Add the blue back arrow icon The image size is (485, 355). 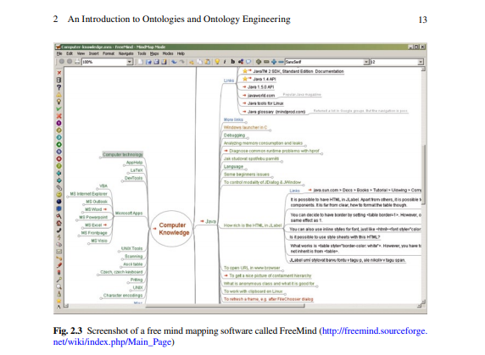coord(59,173)
